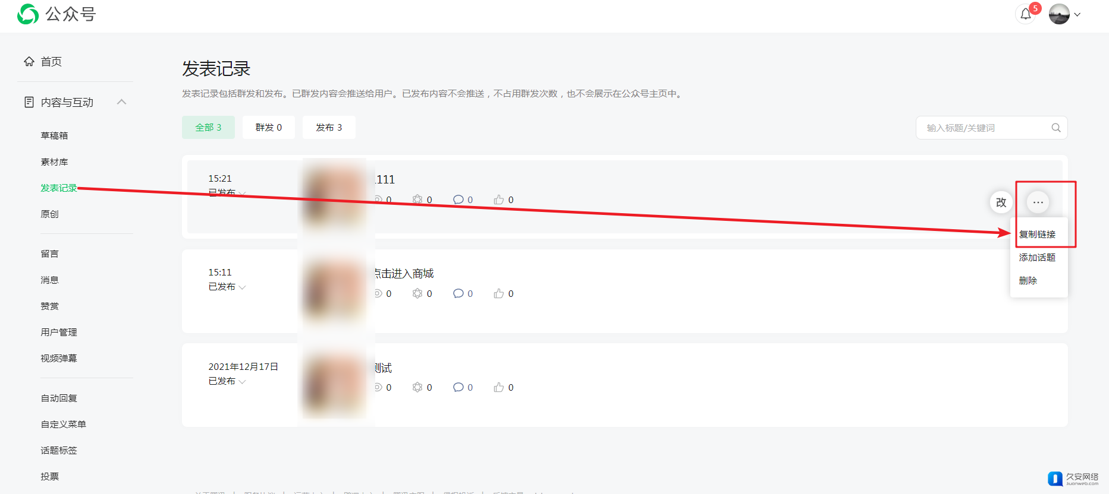Image resolution: width=1109 pixels, height=494 pixels.
Task: Click the search magnifier icon
Action: [1056, 128]
